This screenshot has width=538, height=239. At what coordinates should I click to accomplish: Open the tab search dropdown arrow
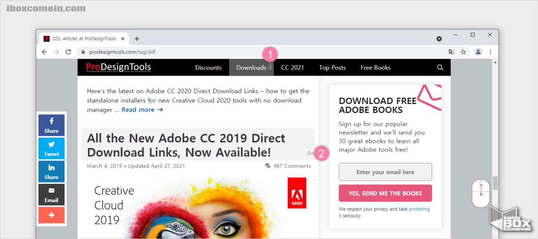click(439, 39)
